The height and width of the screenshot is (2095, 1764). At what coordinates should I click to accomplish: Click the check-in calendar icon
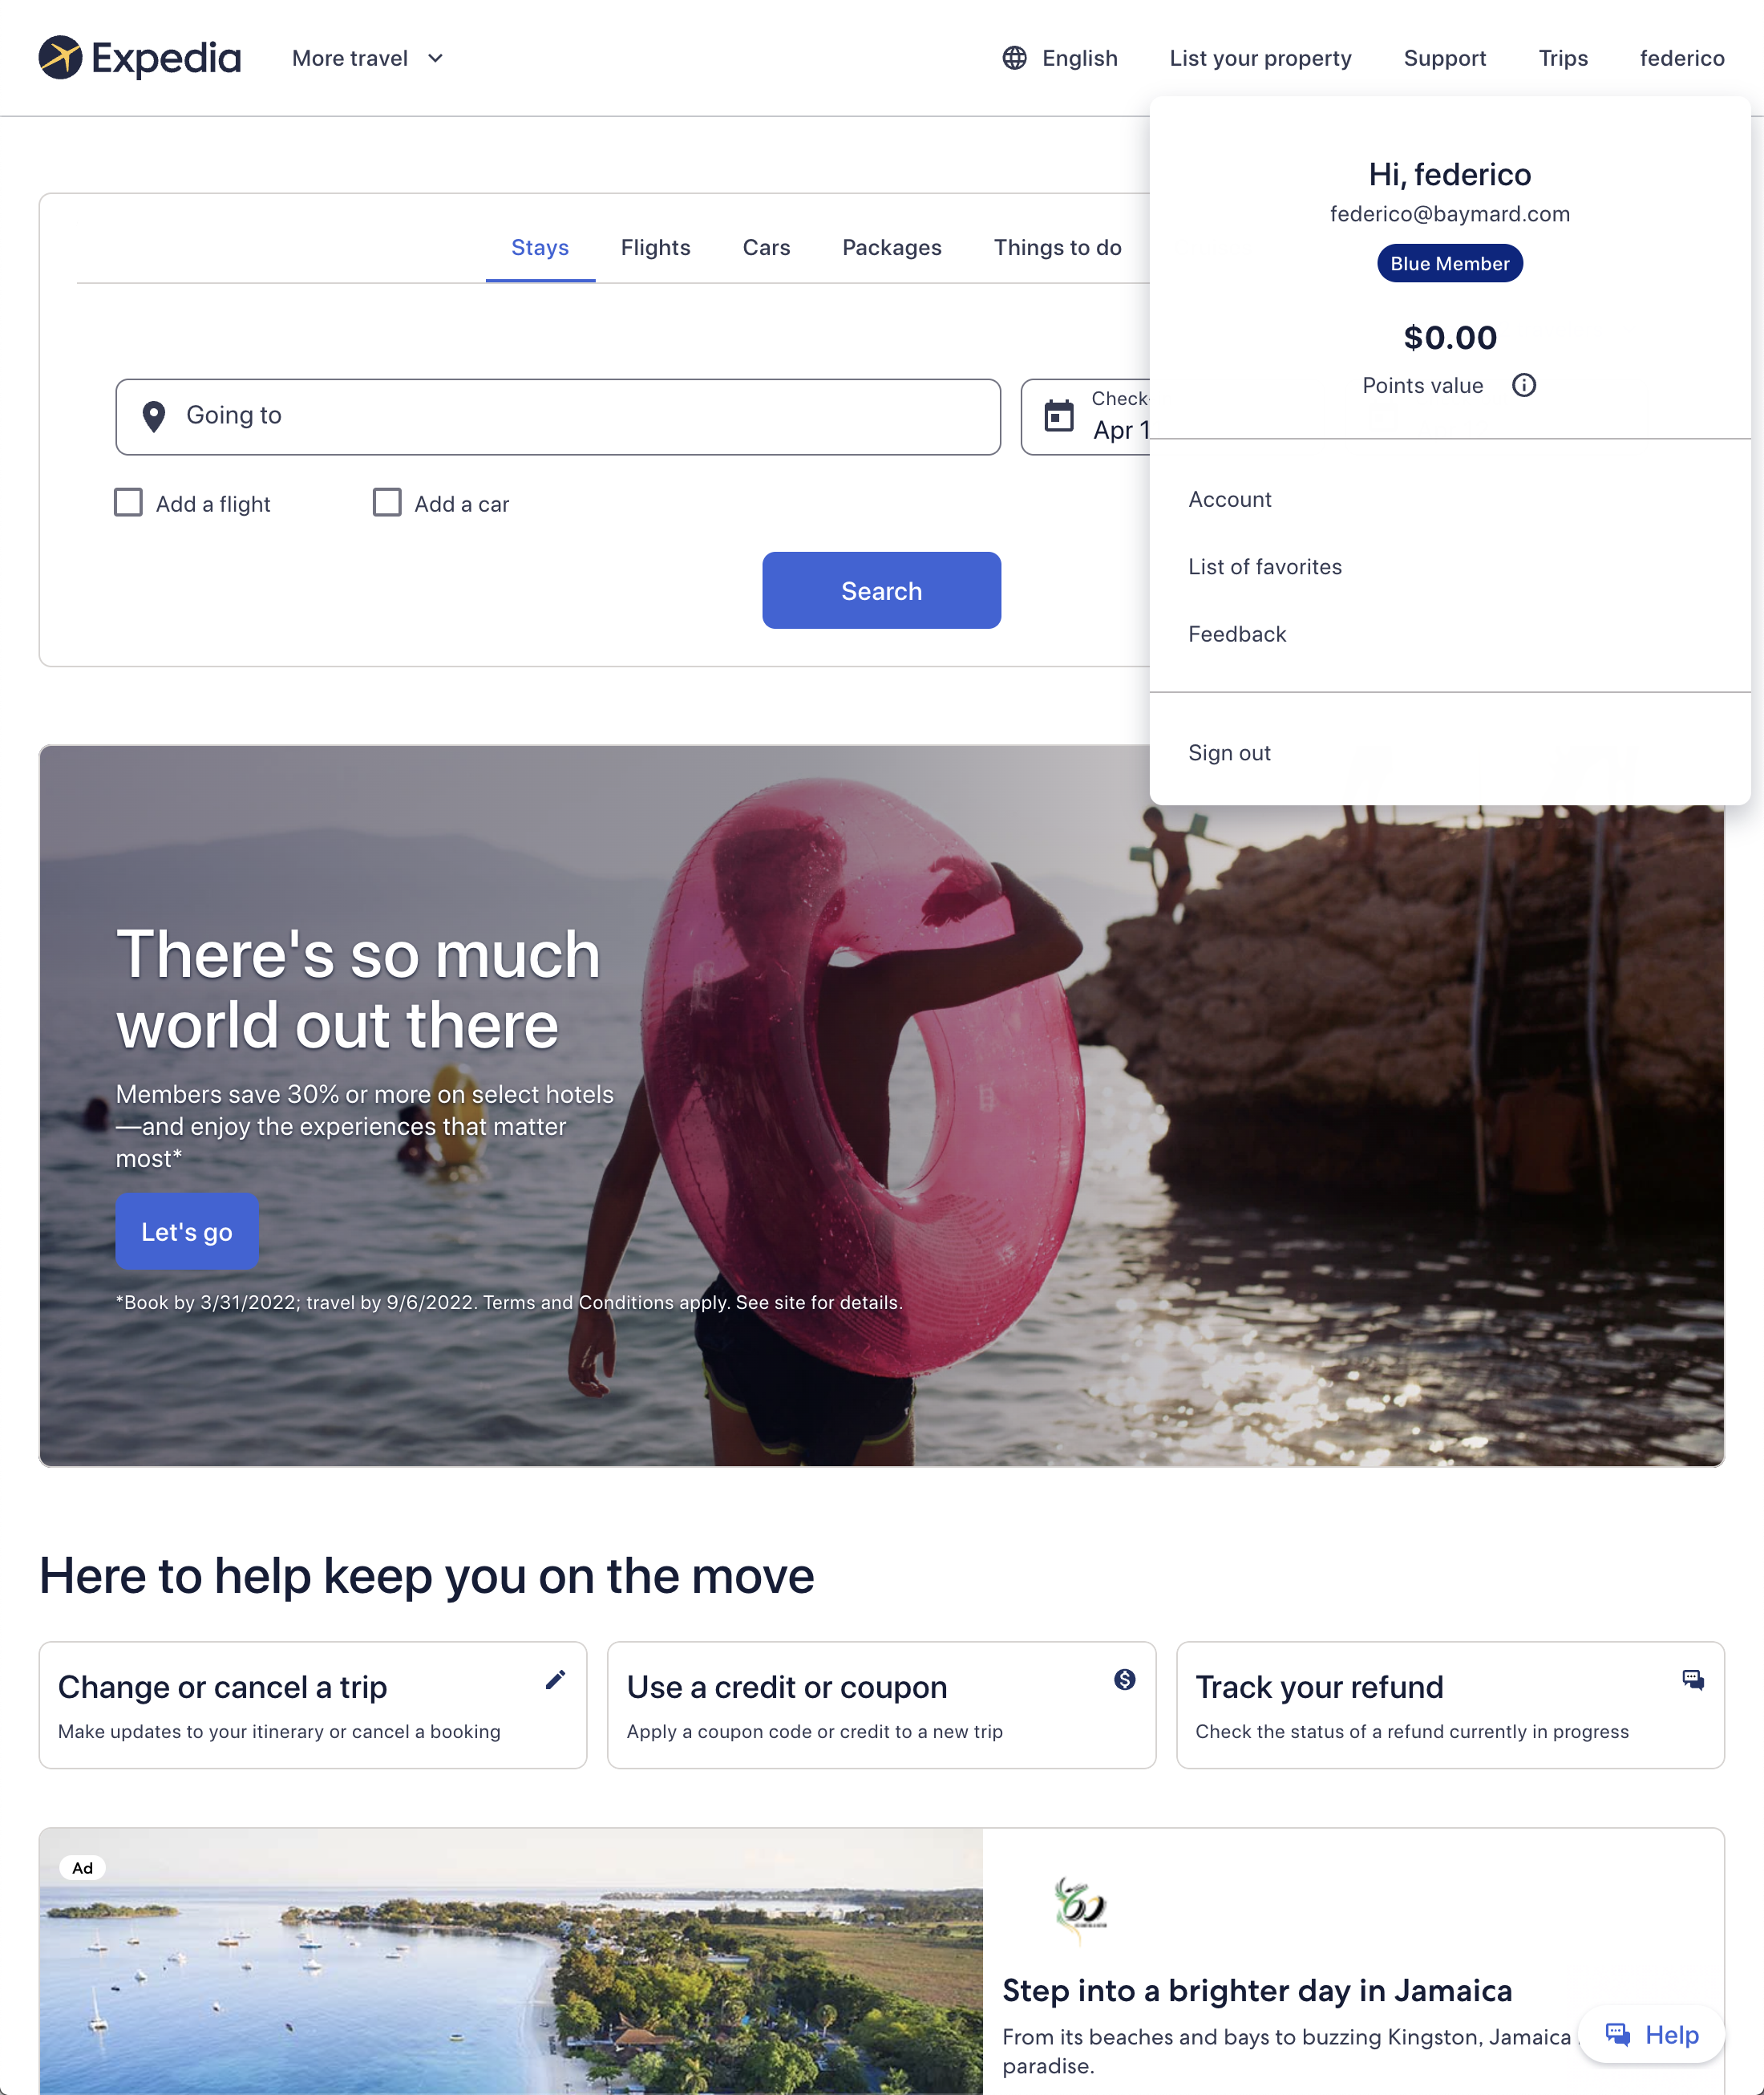[x=1058, y=415]
